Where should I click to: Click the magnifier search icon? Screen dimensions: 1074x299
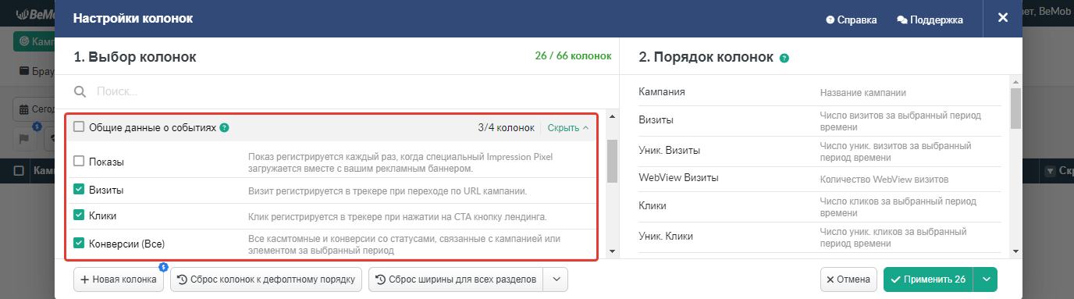(x=79, y=91)
